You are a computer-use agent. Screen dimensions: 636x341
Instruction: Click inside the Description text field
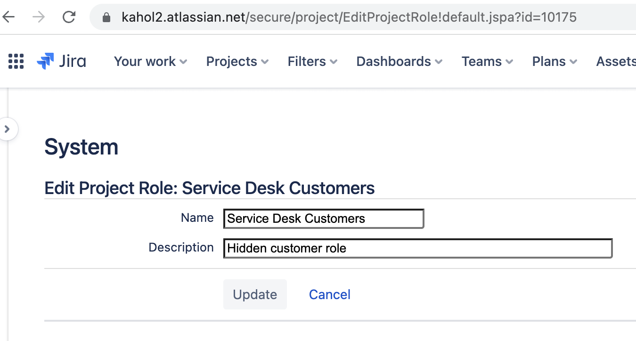417,248
